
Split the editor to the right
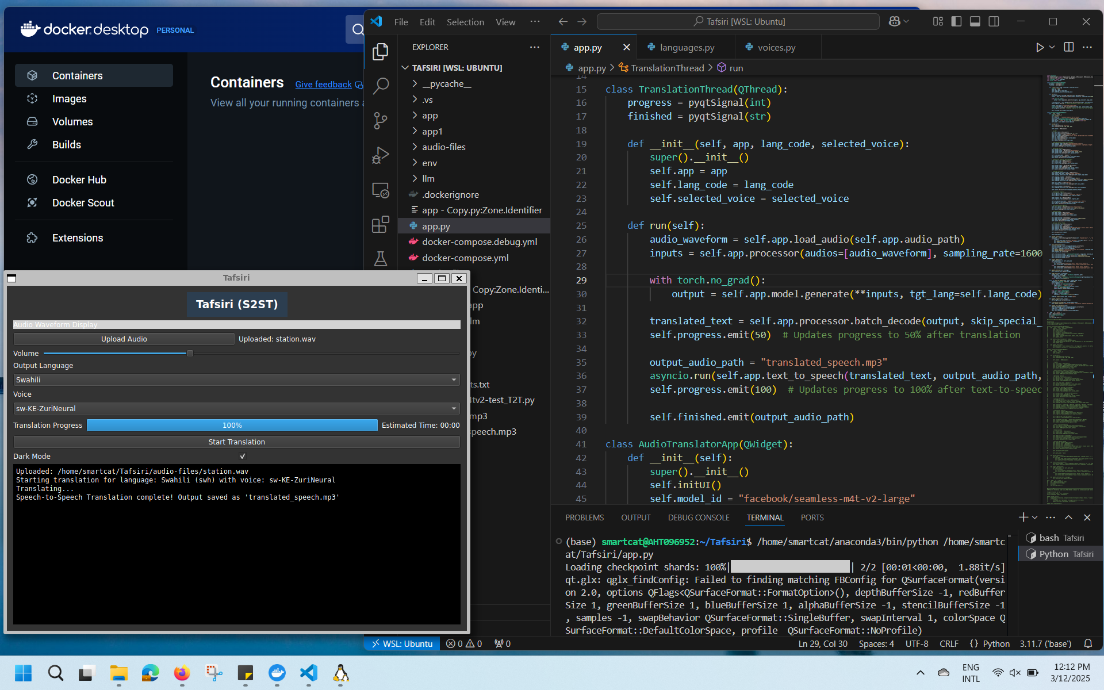pyautogui.click(x=1069, y=47)
